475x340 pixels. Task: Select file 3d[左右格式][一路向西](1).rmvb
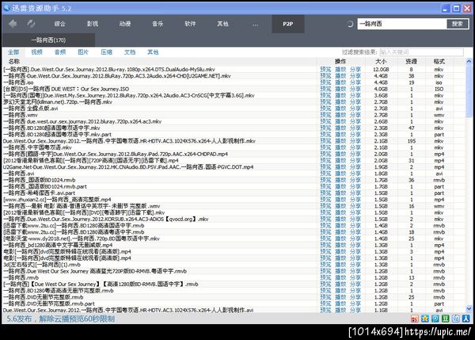click(x=42, y=265)
